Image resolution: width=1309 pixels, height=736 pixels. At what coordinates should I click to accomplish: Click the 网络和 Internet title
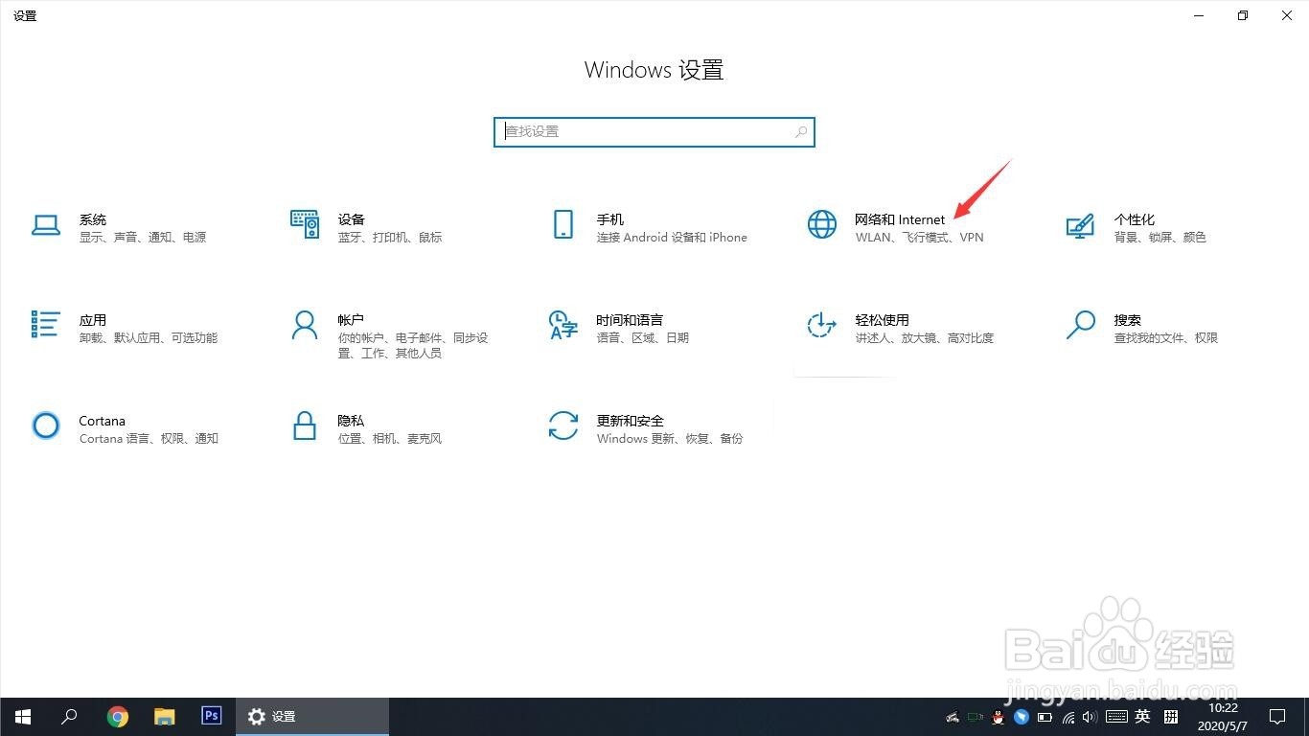900,219
